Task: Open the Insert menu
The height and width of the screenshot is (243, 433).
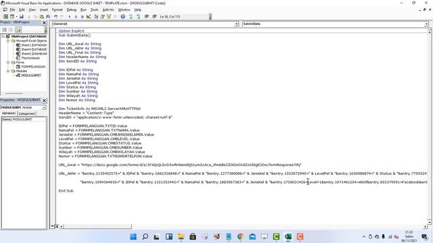Action: click(x=44, y=9)
